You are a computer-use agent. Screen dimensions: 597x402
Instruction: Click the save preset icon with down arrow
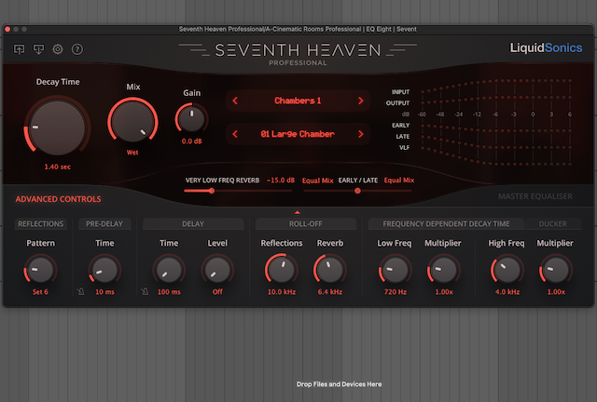pos(38,49)
